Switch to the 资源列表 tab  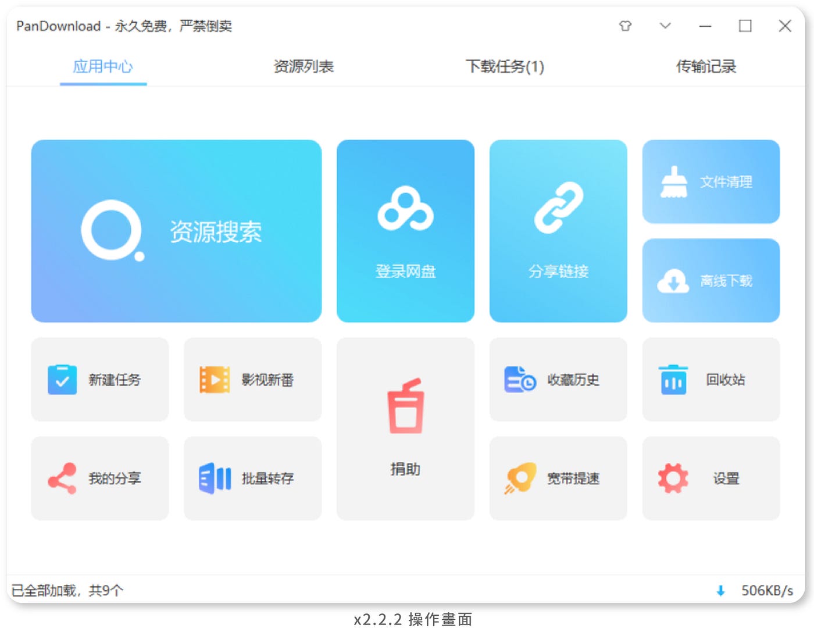pos(304,66)
